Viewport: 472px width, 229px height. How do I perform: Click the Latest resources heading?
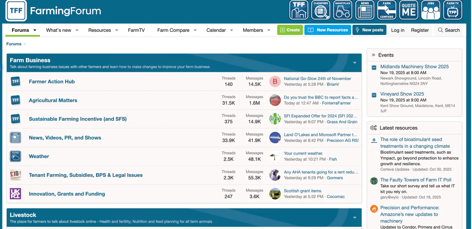pos(398,128)
